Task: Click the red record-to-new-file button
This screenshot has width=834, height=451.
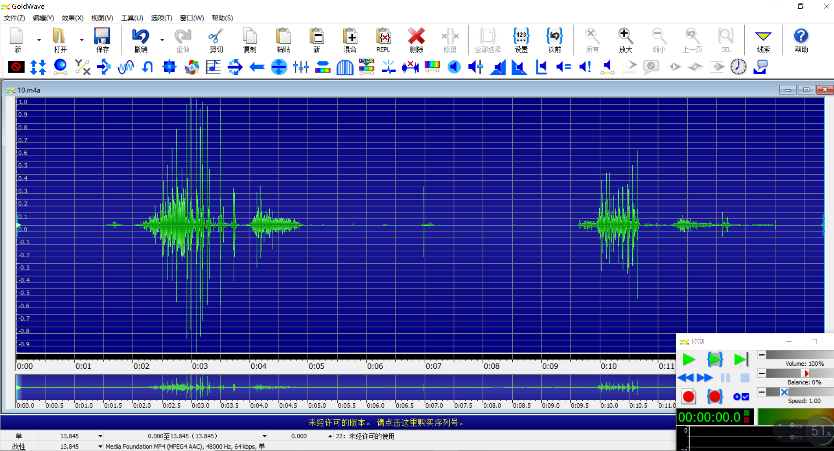Action: [689, 397]
